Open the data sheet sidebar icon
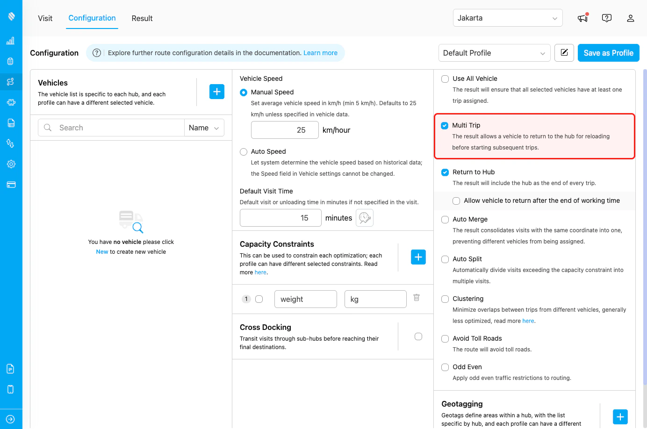647x429 pixels. click(x=11, y=123)
